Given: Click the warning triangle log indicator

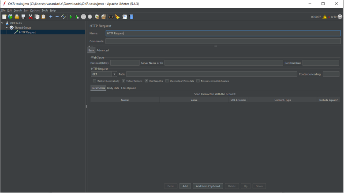Looking at the screenshot, I should click(325, 17).
